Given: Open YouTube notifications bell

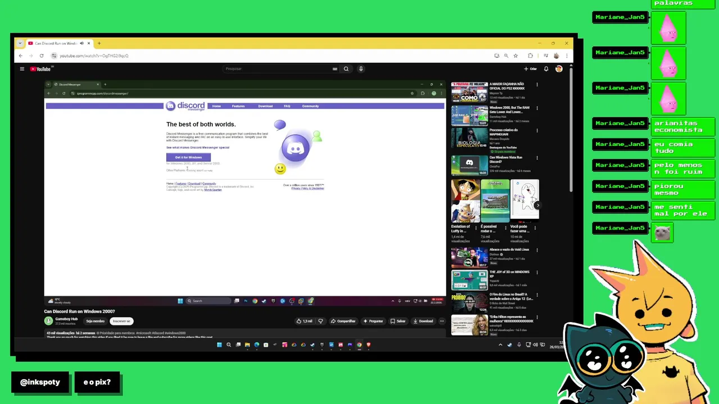Looking at the screenshot, I should coord(546,69).
